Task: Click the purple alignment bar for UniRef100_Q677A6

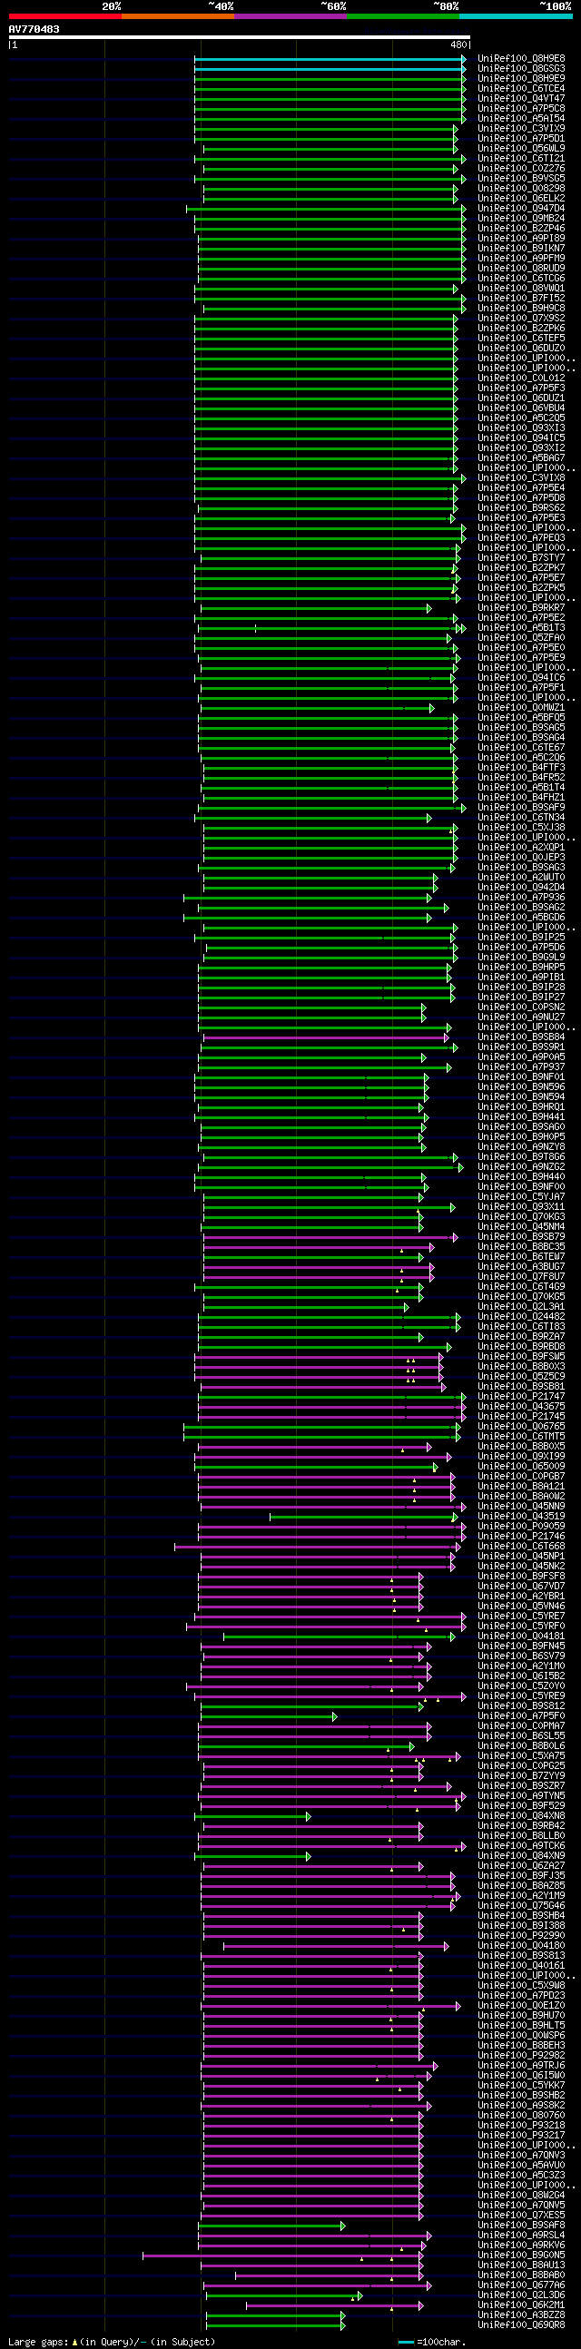Action: [x=317, y=2285]
